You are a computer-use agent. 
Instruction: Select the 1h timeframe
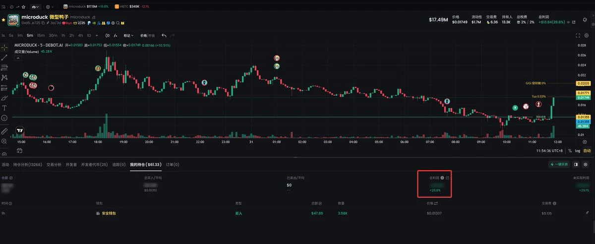pyautogui.click(x=63, y=36)
